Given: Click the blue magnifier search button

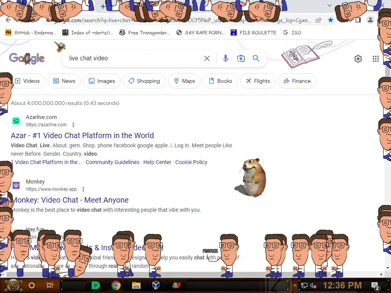Looking at the screenshot, I should click(x=256, y=58).
